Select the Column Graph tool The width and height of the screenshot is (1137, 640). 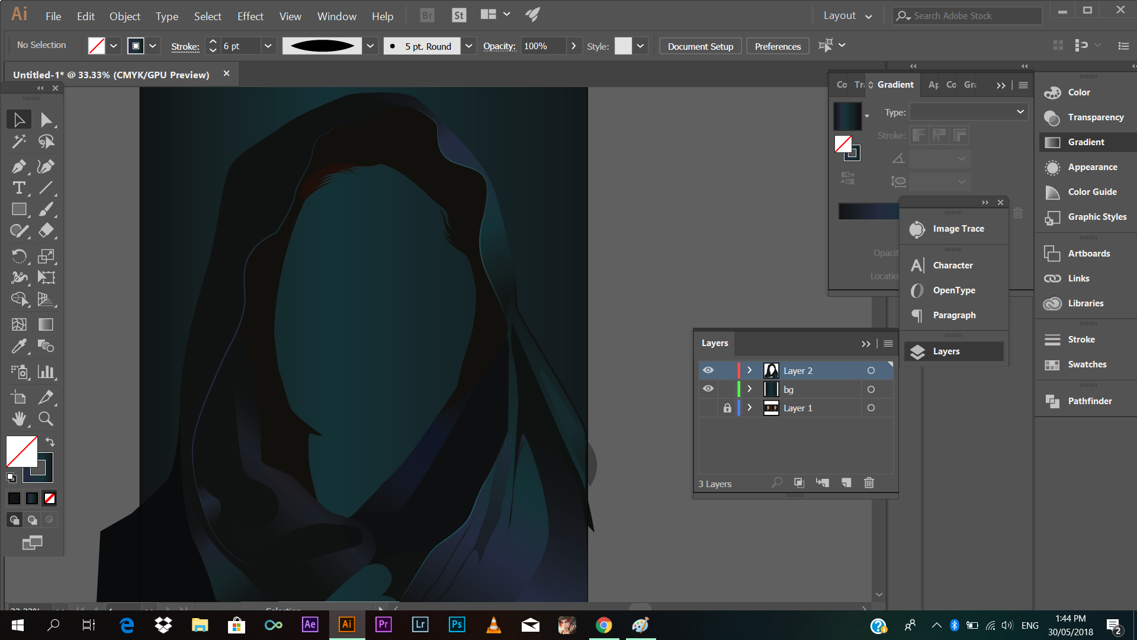click(x=46, y=372)
